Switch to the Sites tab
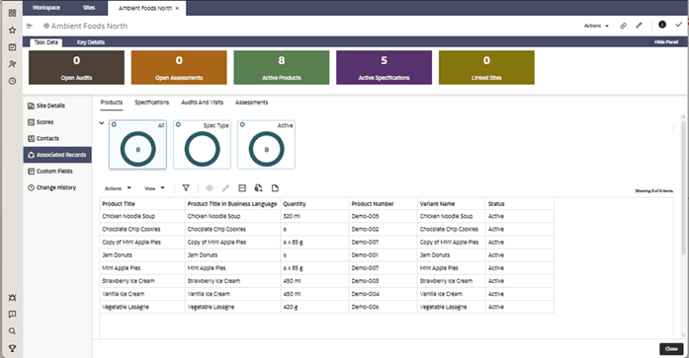This screenshot has height=358, width=689. 89,8
